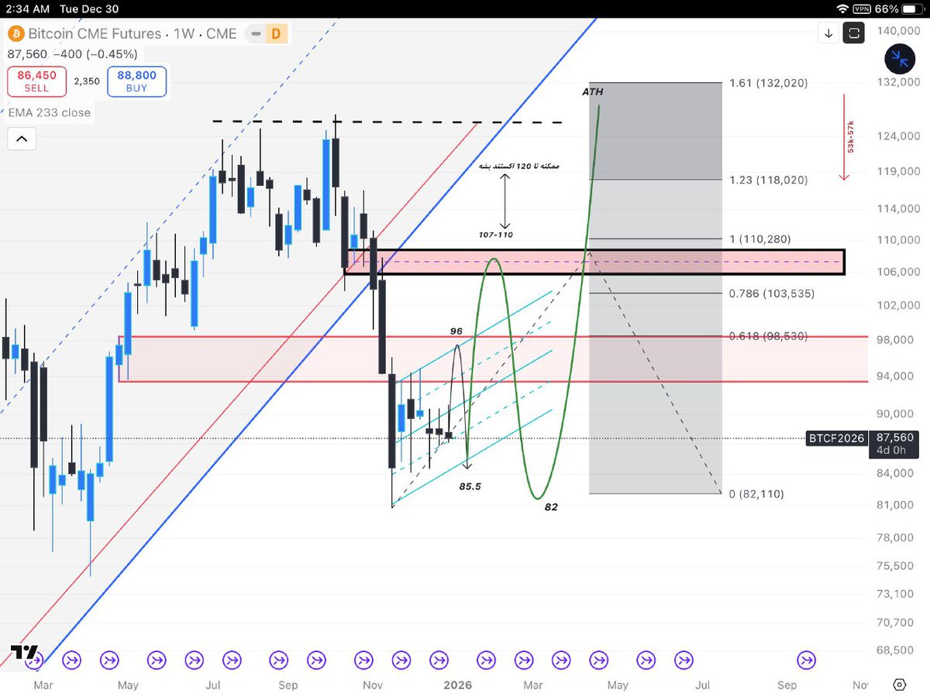The width and height of the screenshot is (930, 697).
Task: Tap the 114,000 price axis label
Action: point(898,208)
